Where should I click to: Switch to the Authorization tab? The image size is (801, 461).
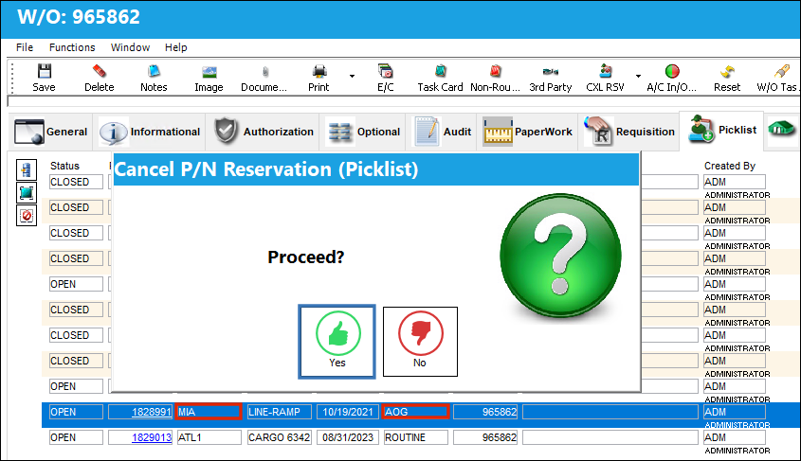coord(263,132)
